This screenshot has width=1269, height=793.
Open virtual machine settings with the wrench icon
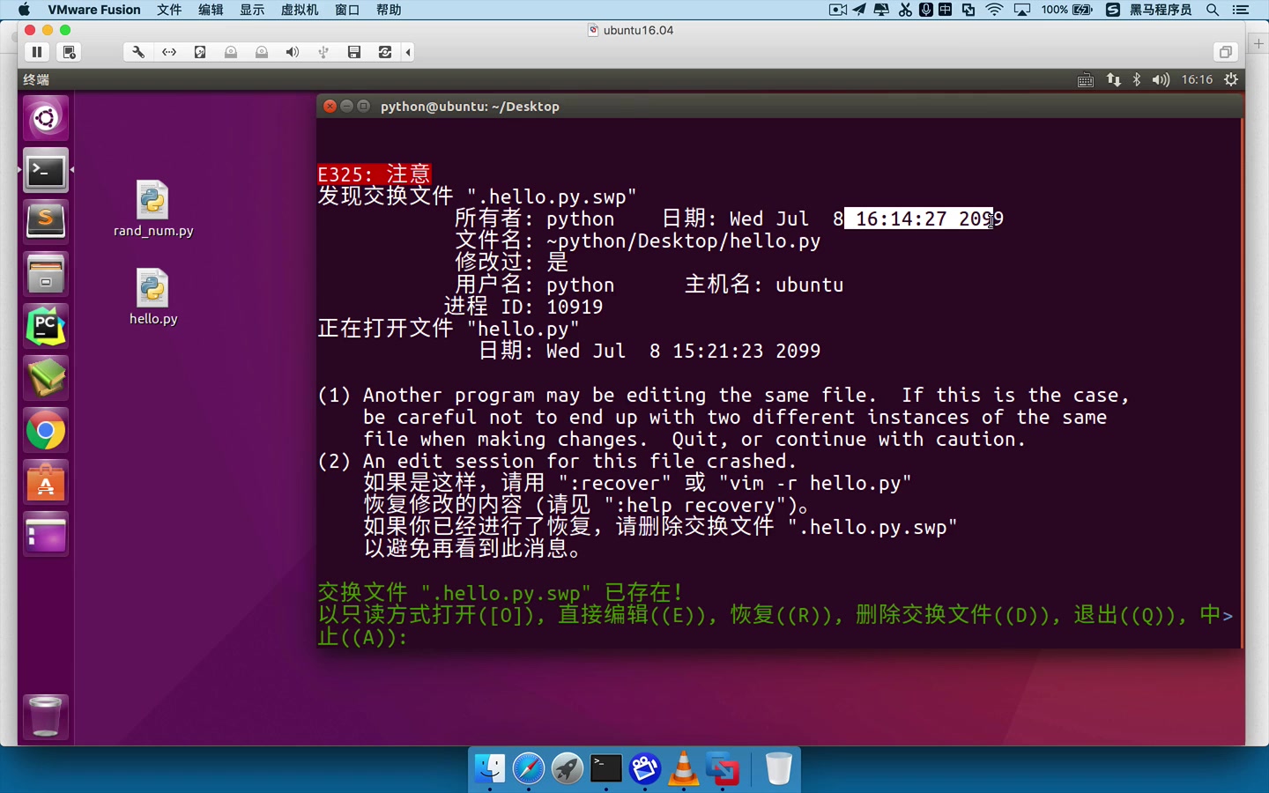137,52
